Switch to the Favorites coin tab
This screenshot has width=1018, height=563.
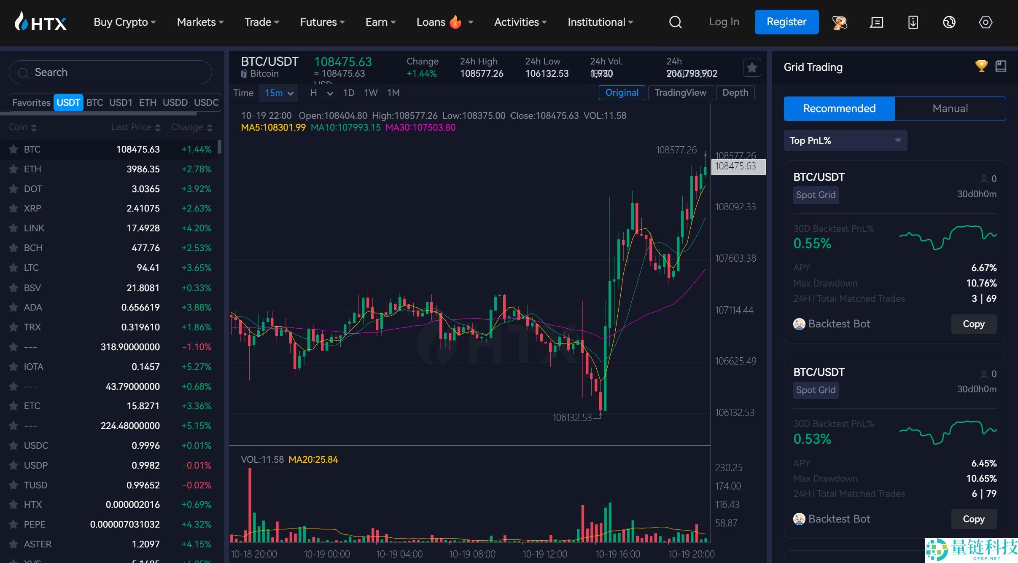coord(31,102)
